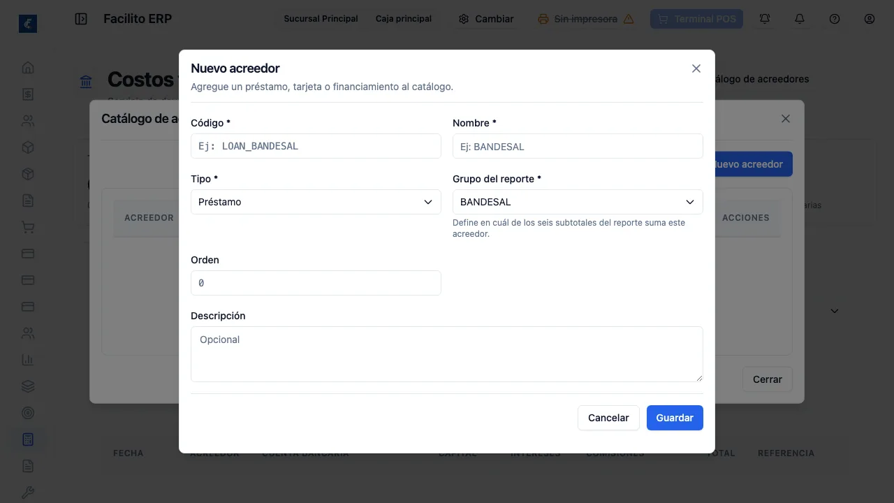Click the FECHA column header

pyautogui.click(x=128, y=453)
